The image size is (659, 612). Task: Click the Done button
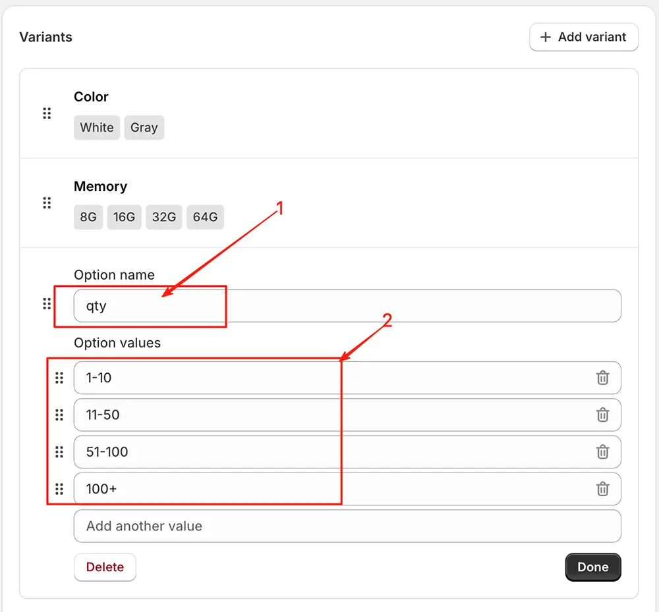(x=592, y=567)
